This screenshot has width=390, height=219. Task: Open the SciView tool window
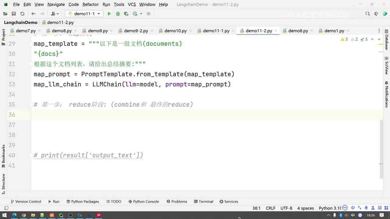click(x=386, y=65)
